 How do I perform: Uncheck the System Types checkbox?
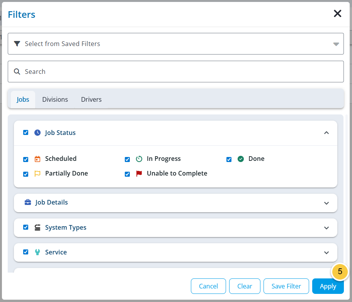(x=26, y=227)
